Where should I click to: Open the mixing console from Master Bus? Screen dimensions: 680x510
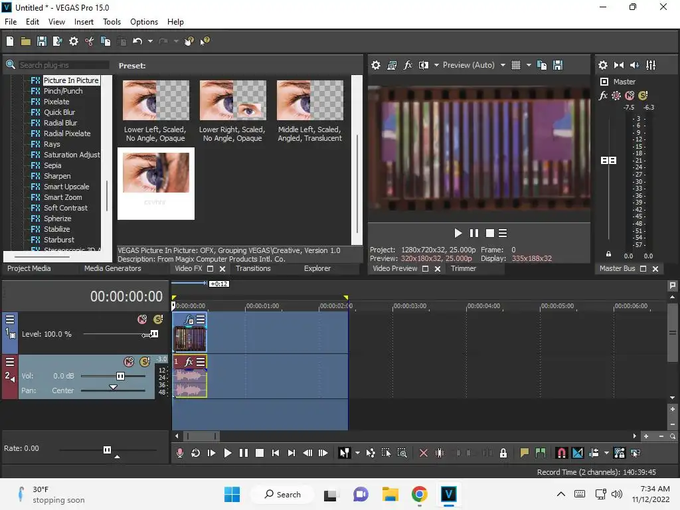tap(651, 65)
